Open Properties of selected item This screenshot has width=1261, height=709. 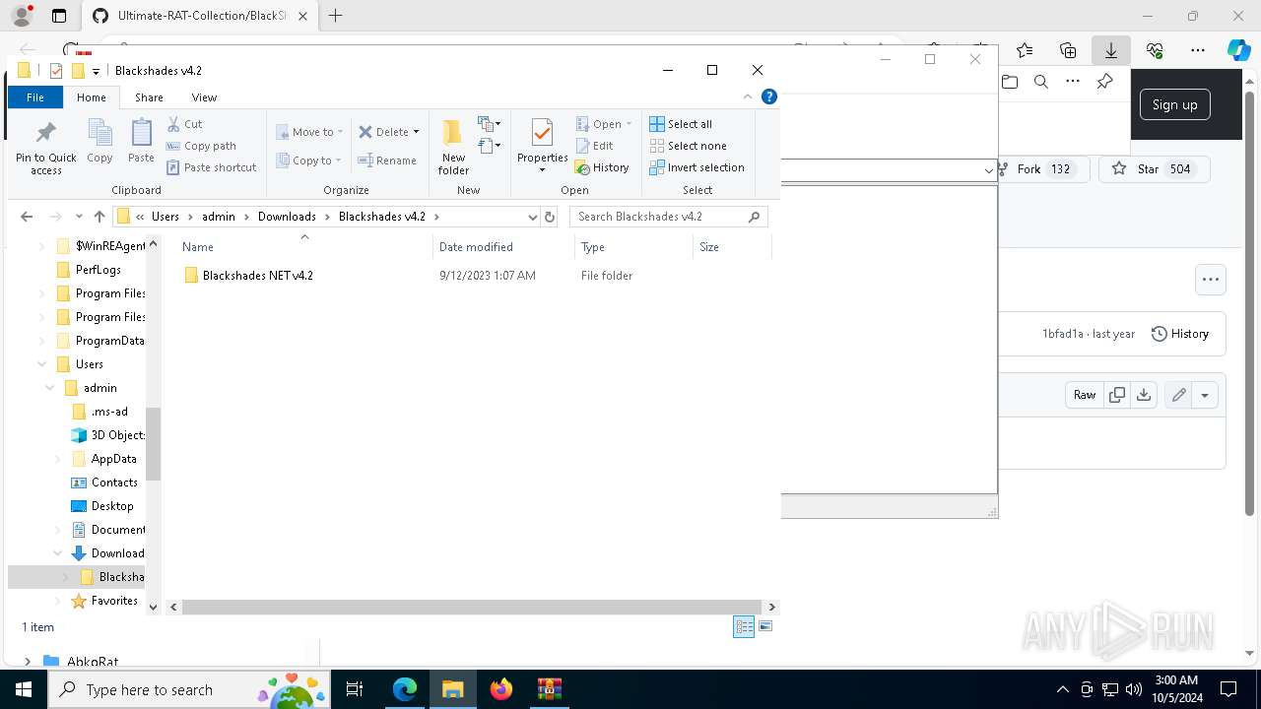click(543, 145)
